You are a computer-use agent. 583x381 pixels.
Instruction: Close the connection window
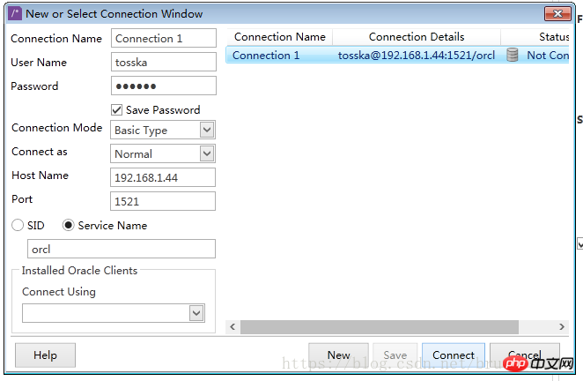point(557,13)
